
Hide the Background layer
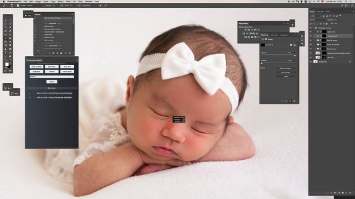click(x=311, y=61)
